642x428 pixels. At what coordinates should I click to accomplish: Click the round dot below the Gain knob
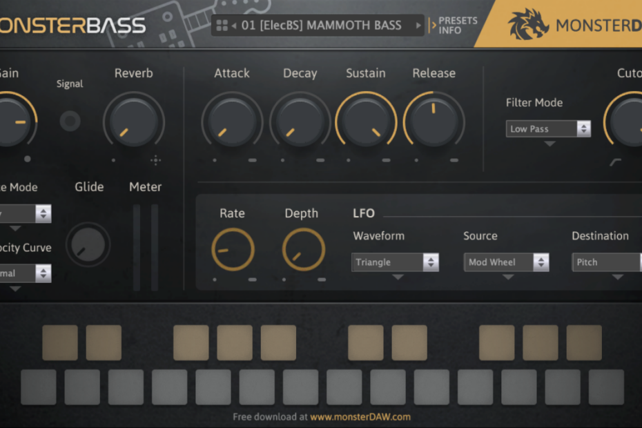[28, 159]
